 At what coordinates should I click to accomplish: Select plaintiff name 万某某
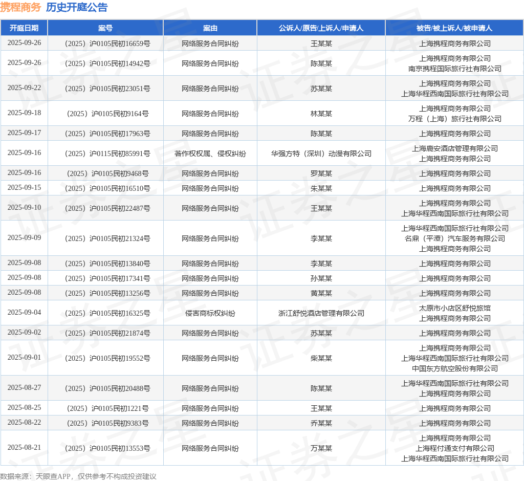[321, 448]
